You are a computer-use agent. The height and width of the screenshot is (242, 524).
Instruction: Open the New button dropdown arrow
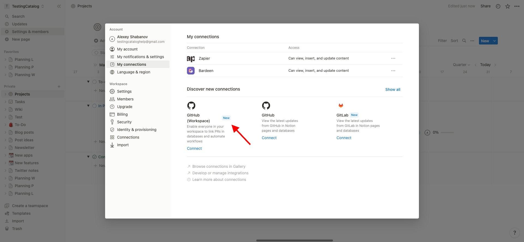pyautogui.click(x=495, y=41)
